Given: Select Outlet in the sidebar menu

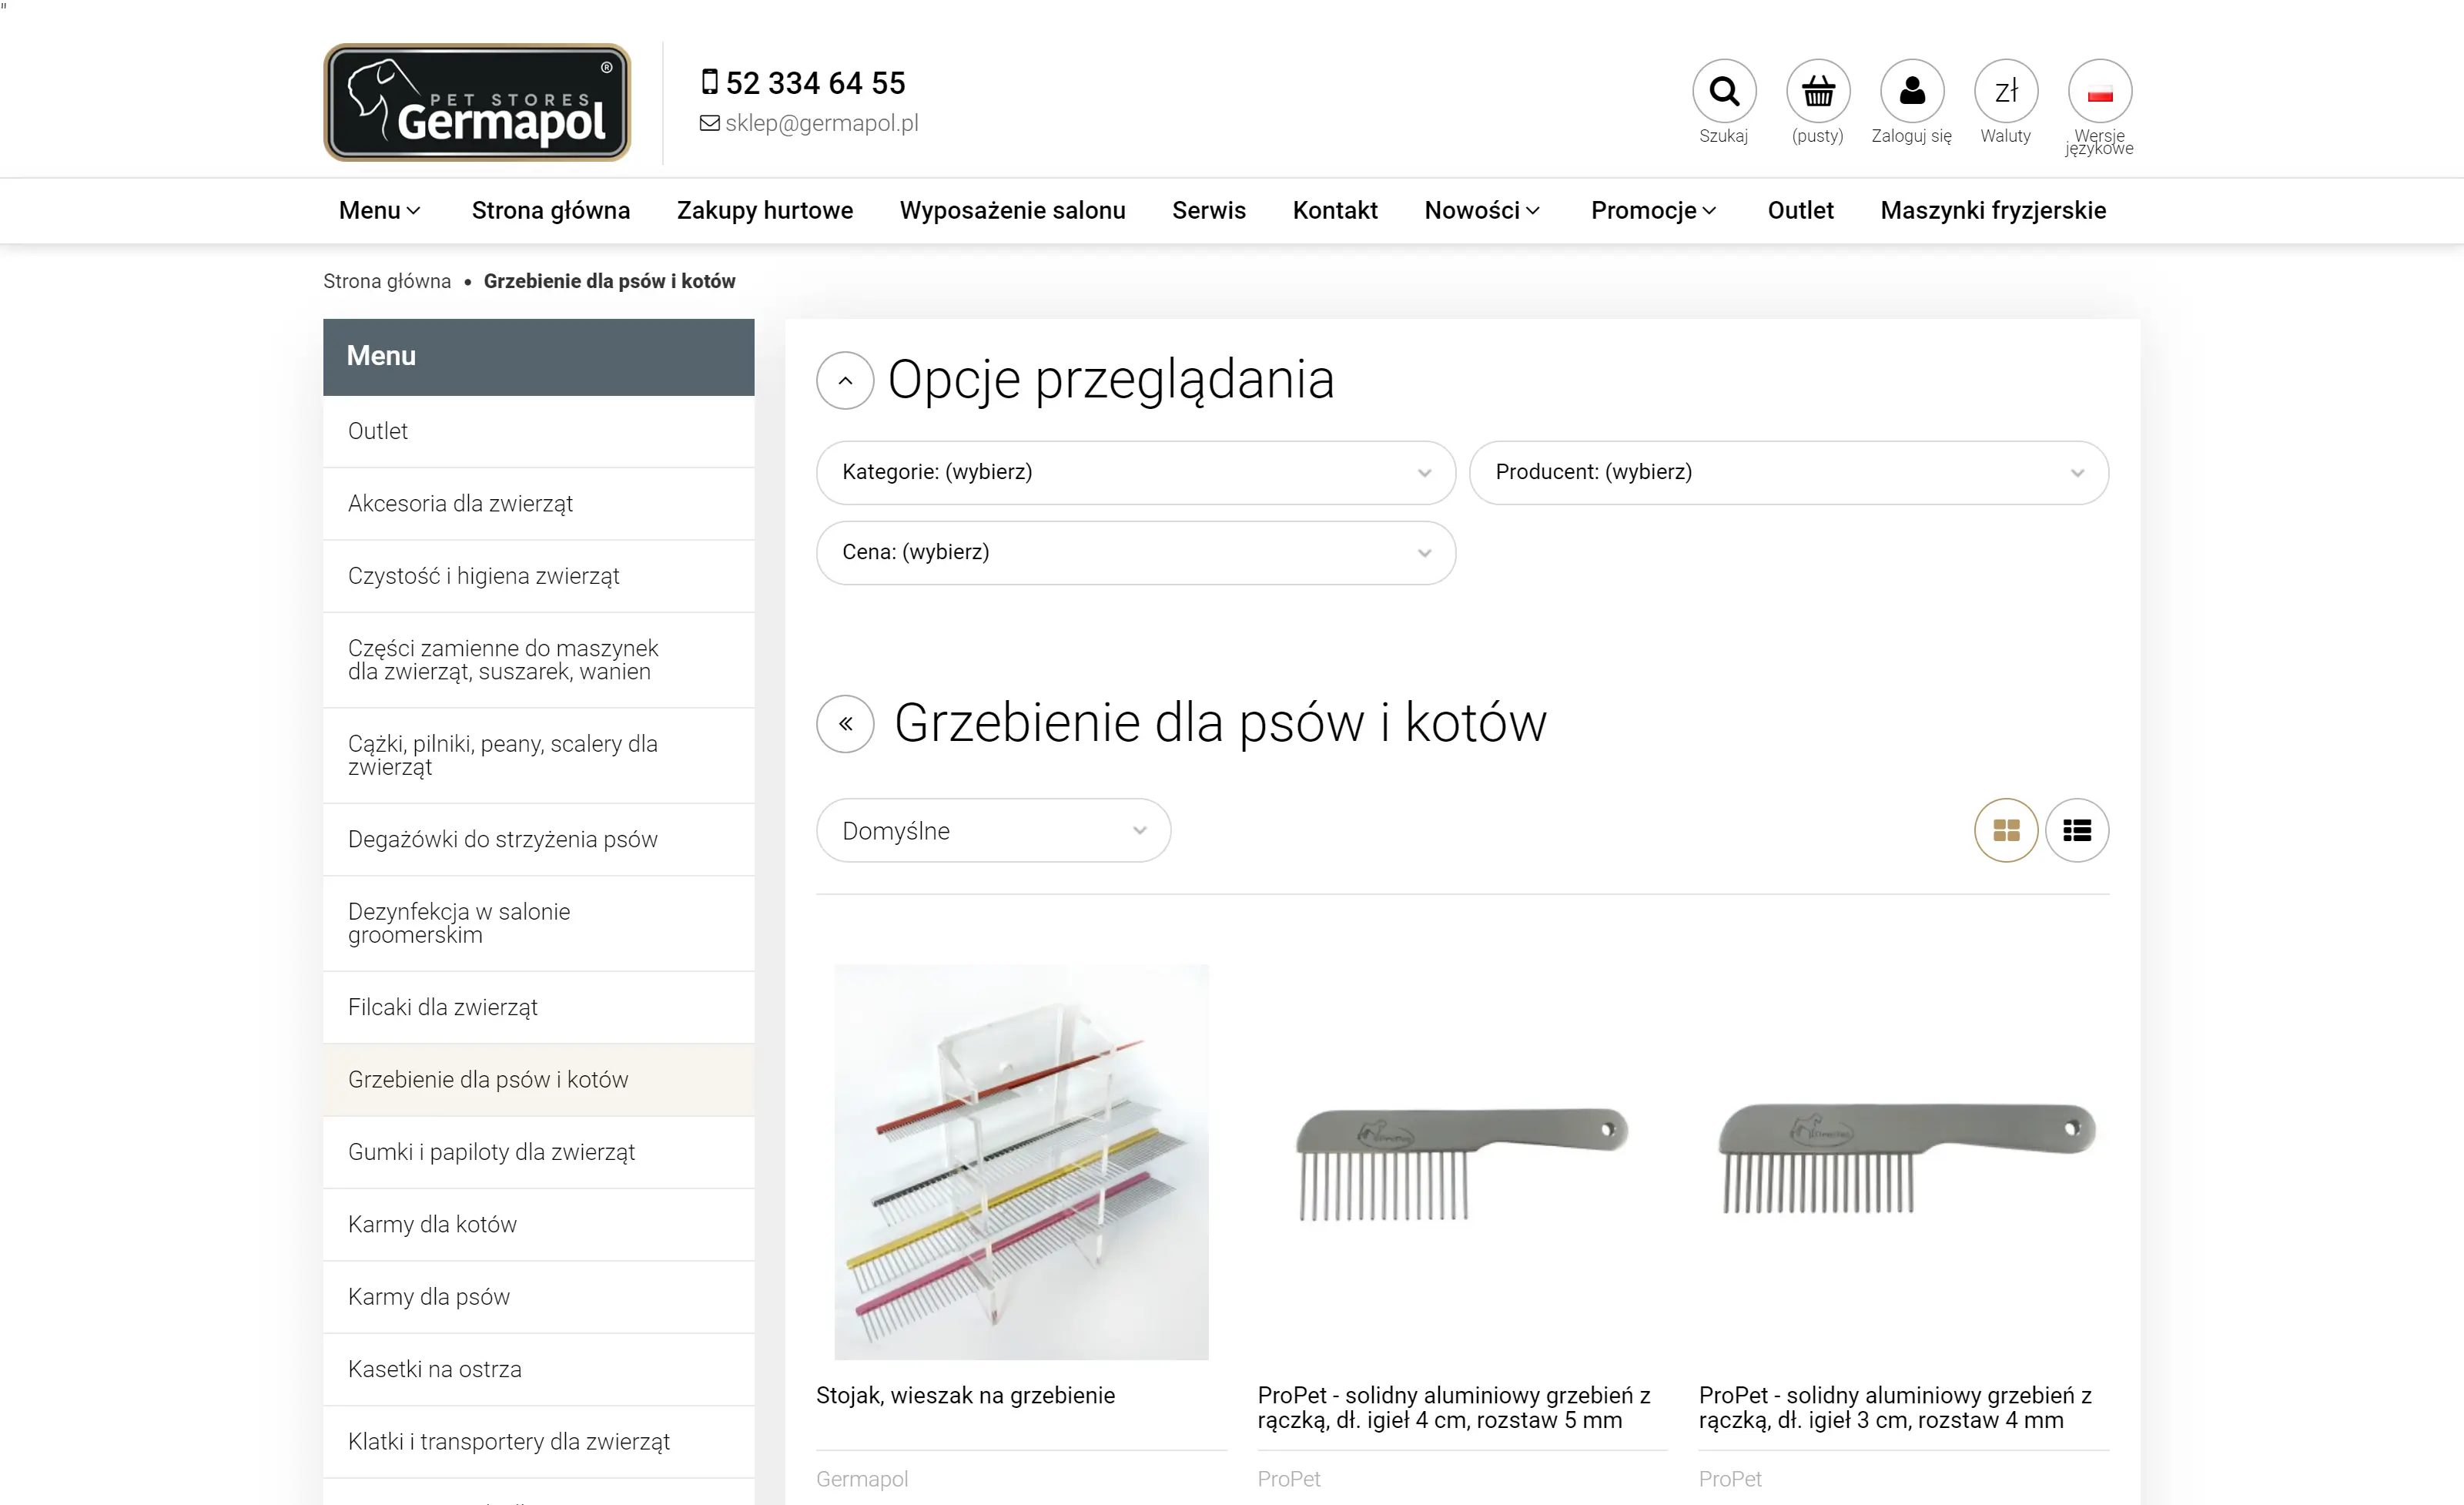Looking at the screenshot, I should tap(538, 431).
